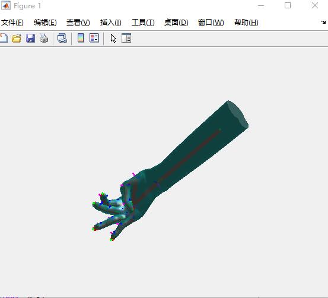Insert a legend using the toolbar icon
Screen dimensions: 328x298
click(94, 38)
